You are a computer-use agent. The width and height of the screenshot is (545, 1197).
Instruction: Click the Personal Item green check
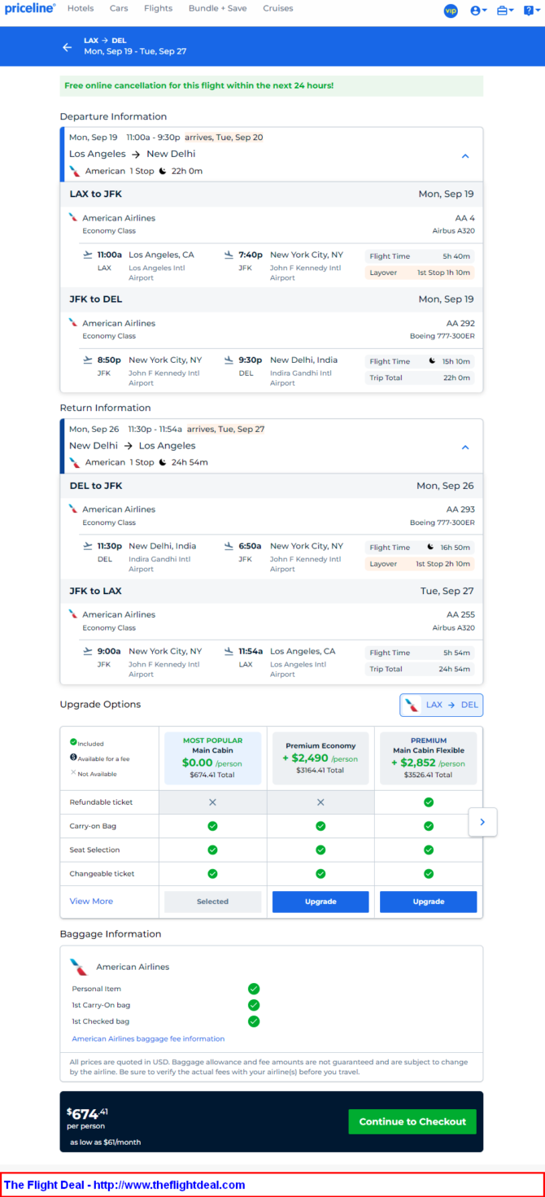click(x=254, y=989)
